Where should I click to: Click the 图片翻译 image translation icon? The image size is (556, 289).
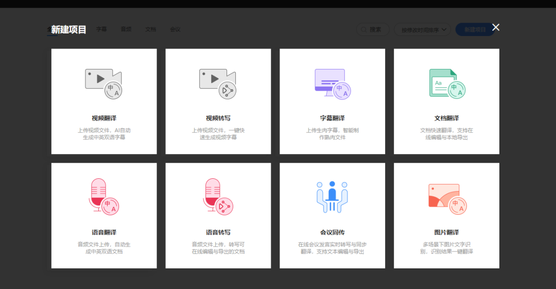[447, 199]
